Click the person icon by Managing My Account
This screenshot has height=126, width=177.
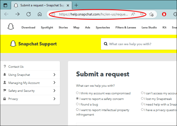point(5,83)
